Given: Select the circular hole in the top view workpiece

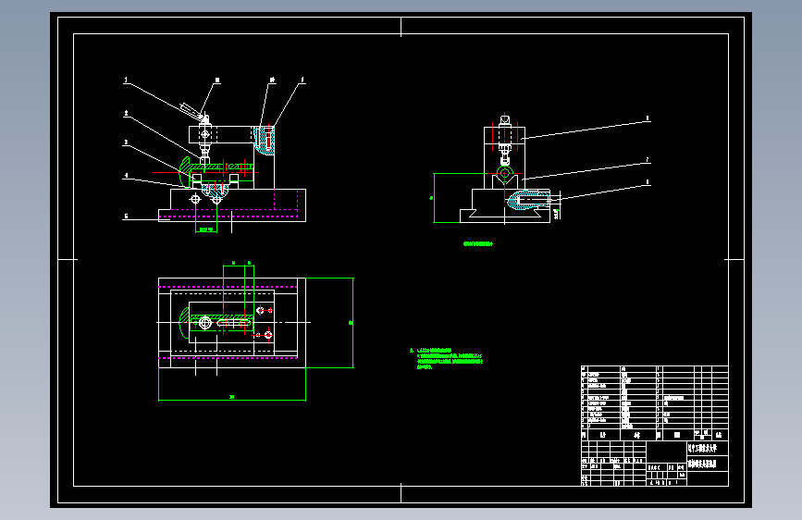Looking at the screenshot, I should tap(205, 323).
